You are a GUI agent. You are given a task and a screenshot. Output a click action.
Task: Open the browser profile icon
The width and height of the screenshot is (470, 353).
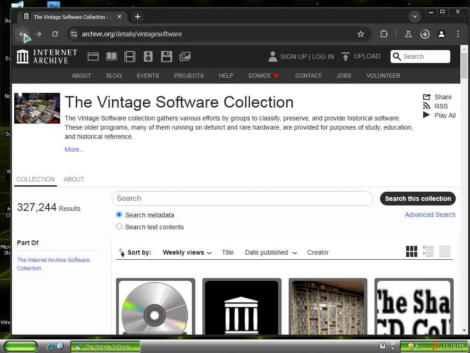click(x=441, y=34)
